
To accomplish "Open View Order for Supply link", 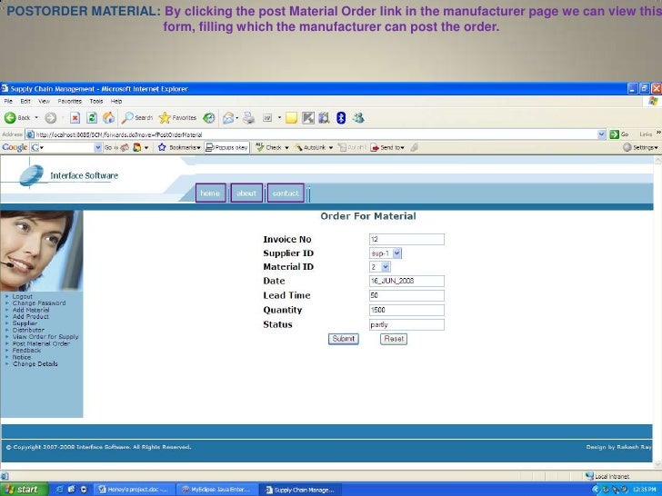I will pos(45,337).
